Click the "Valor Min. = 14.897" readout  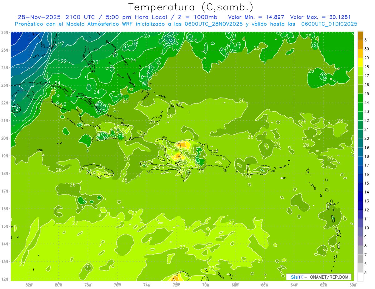tap(256, 17)
